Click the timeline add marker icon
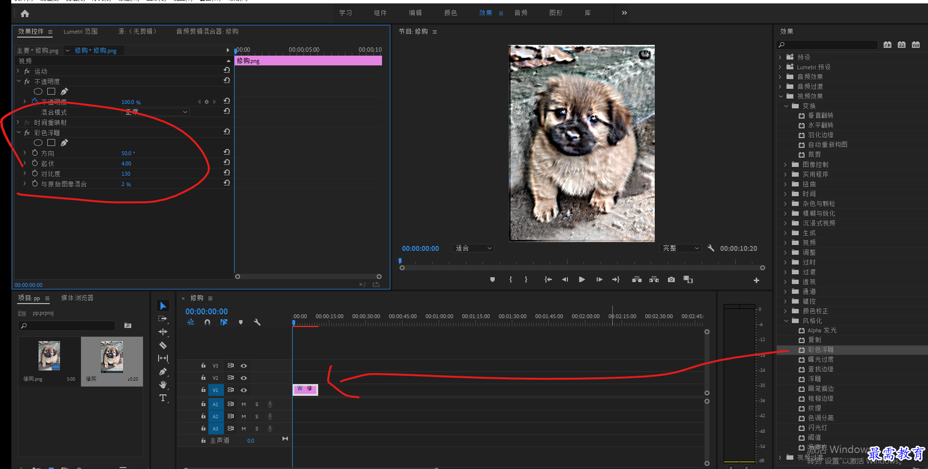This screenshot has height=469, width=928. (x=241, y=322)
